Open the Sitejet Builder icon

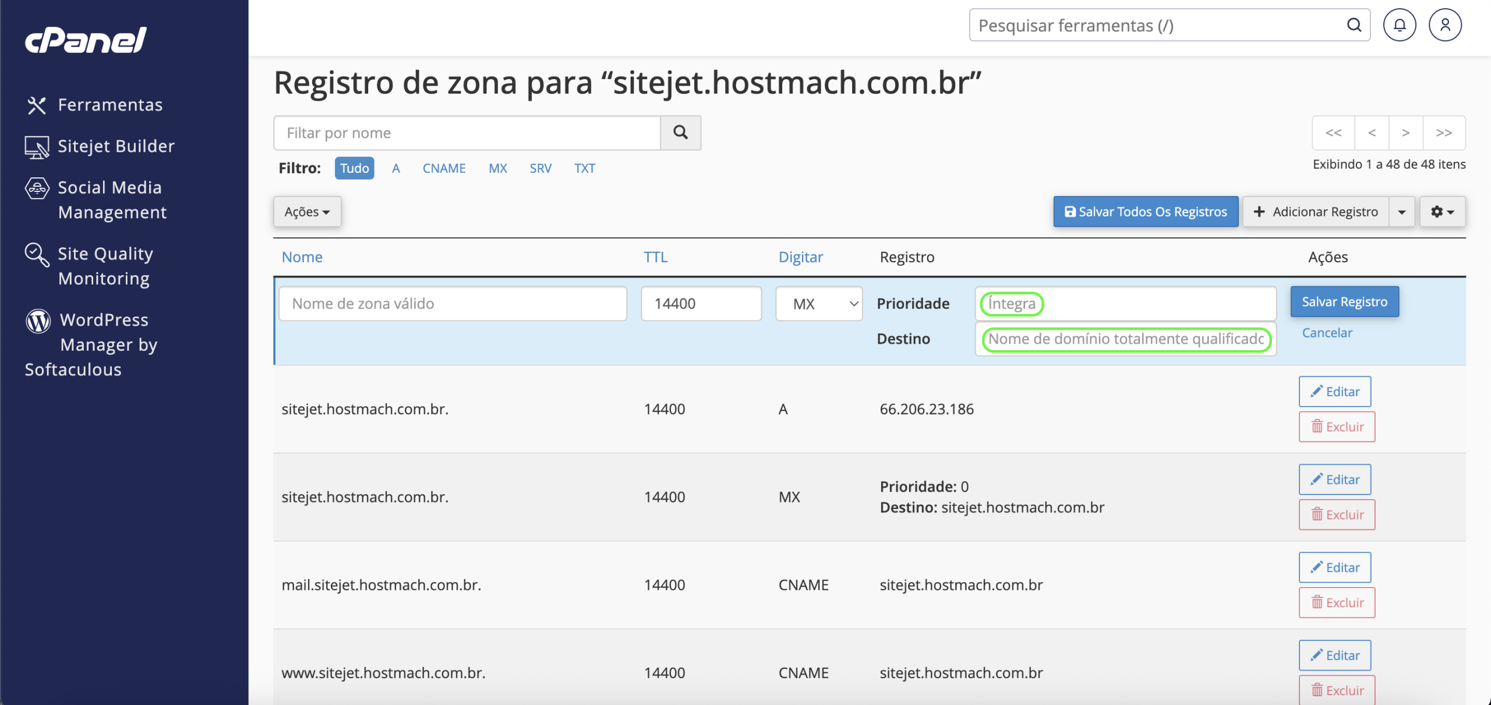coord(37,147)
